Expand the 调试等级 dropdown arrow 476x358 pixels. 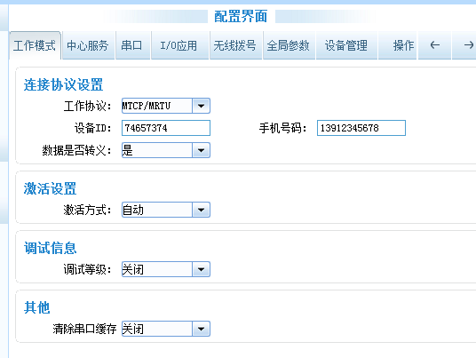(x=201, y=269)
